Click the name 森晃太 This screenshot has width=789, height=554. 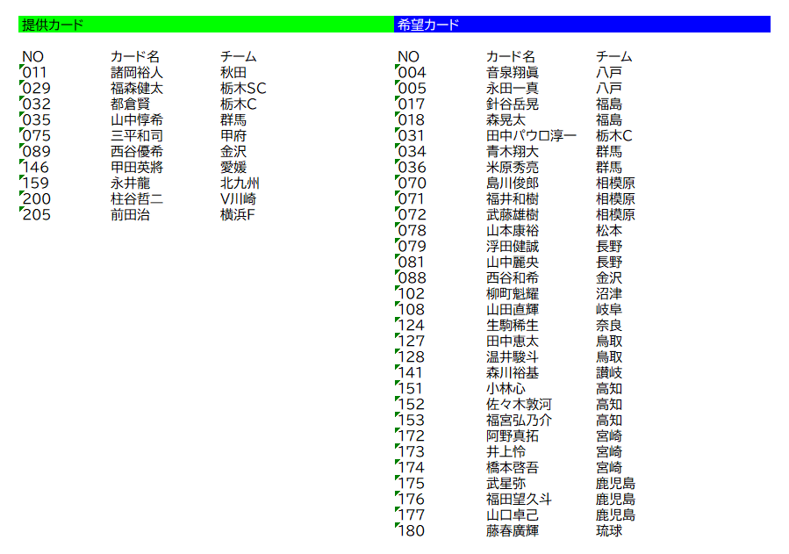pos(506,119)
